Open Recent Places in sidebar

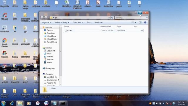(x=52, y=42)
